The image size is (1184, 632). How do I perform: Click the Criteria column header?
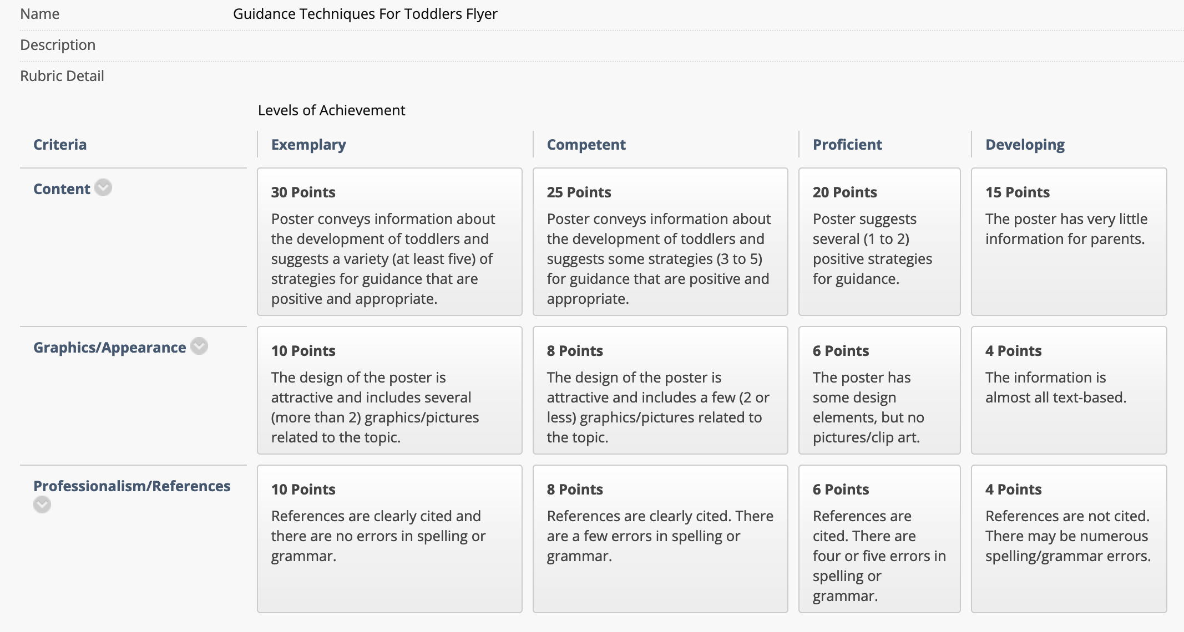(60, 145)
